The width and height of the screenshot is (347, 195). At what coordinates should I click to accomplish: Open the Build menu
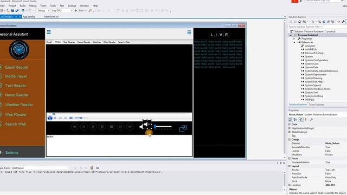pos(23,6)
